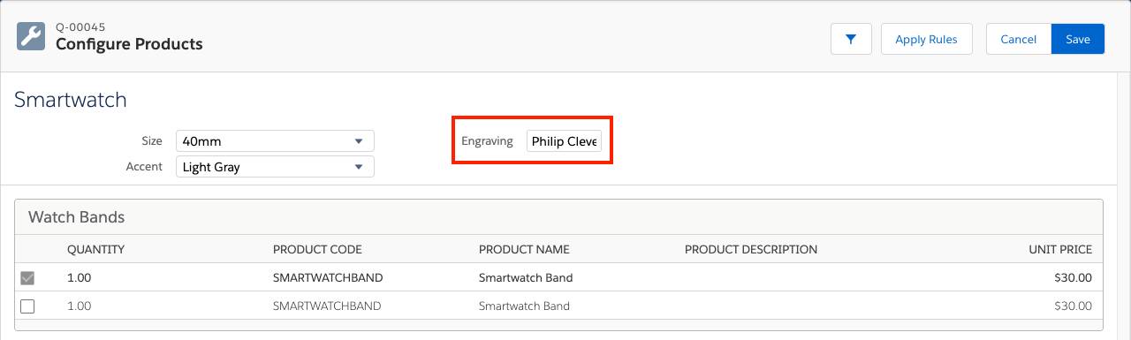Screen dimensions: 1131x340
Task: Save the product configuration
Action: [1078, 39]
